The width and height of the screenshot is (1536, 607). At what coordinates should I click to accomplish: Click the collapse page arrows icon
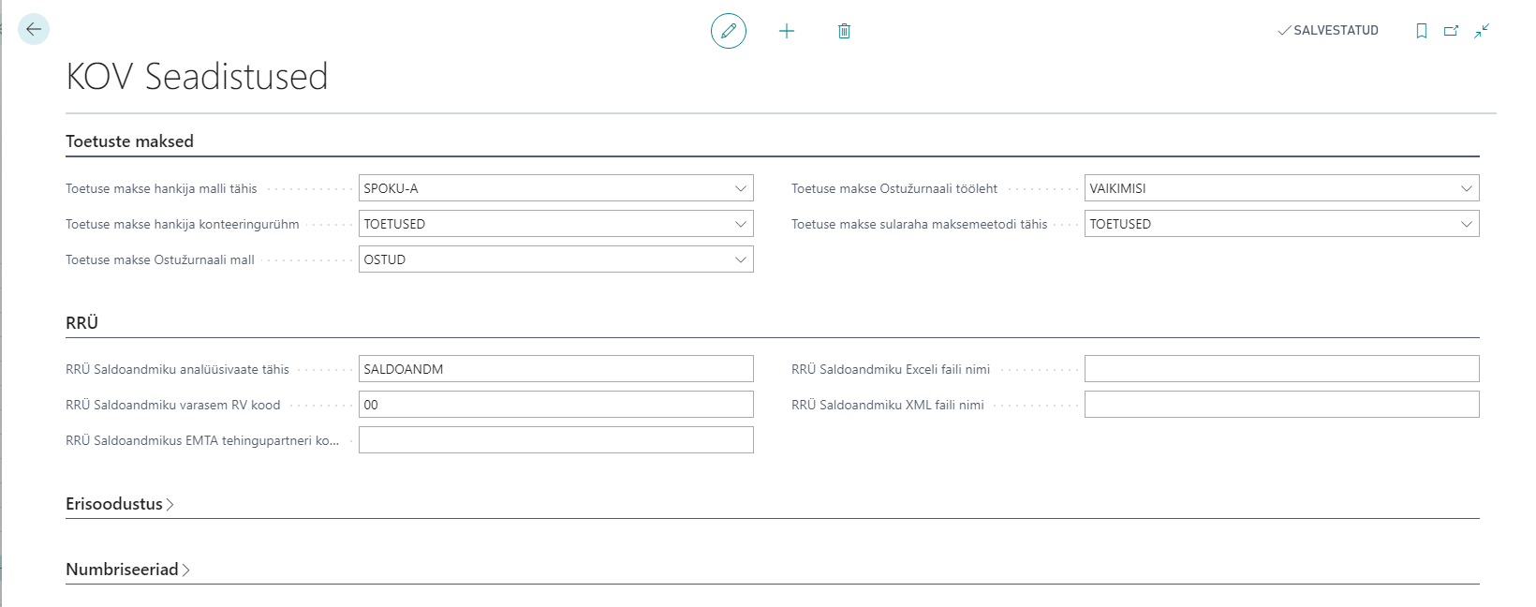(1482, 31)
